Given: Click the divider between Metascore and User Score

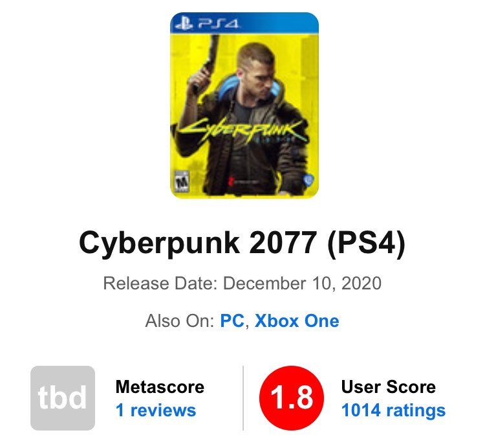Looking at the screenshot, I should (x=243, y=398).
